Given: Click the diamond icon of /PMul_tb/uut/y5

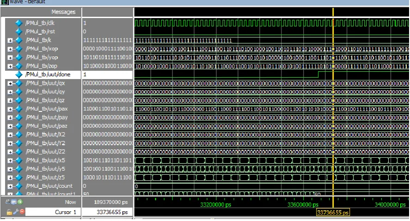Looking at the screenshot, I should coord(19,169).
